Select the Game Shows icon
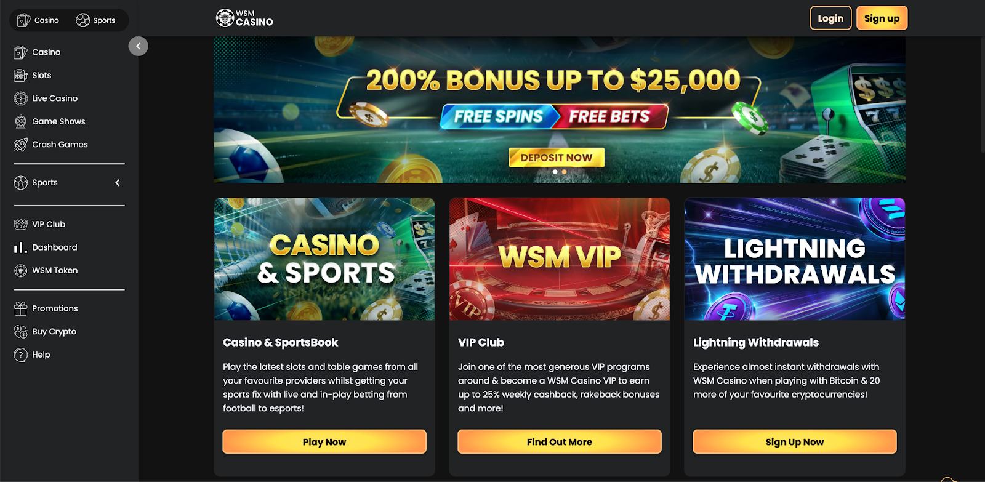The width and height of the screenshot is (985, 482). [20, 121]
